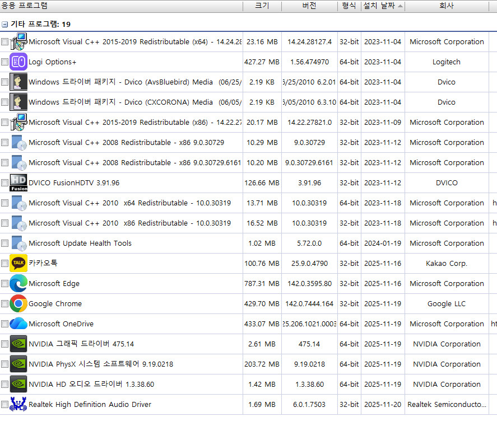497x431 pixels.
Task: Select the checkbox next to Logi Options+
Action: pos(5,62)
